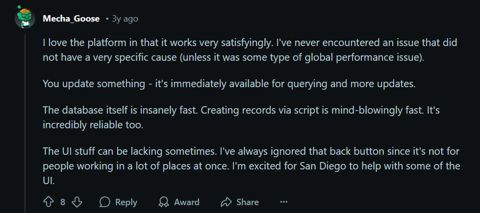This screenshot has width=480, height=213.
Task: Click the vote count number 8
Action: (63, 202)
